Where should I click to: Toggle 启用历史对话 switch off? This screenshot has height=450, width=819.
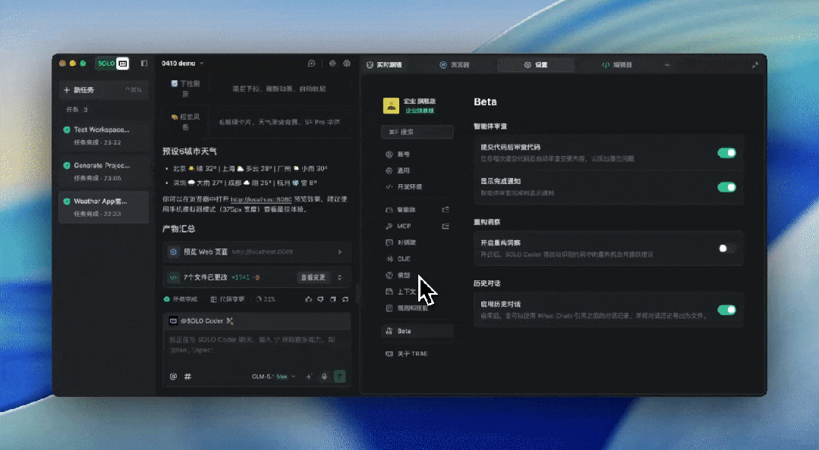[x=726, y=310]
